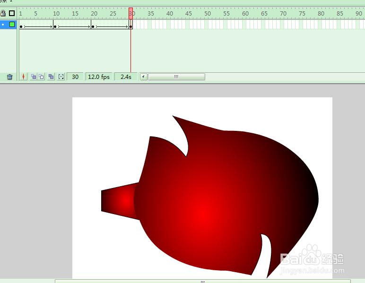Click the current frame field showing 30
365x283 pixels.
point(75,77)
